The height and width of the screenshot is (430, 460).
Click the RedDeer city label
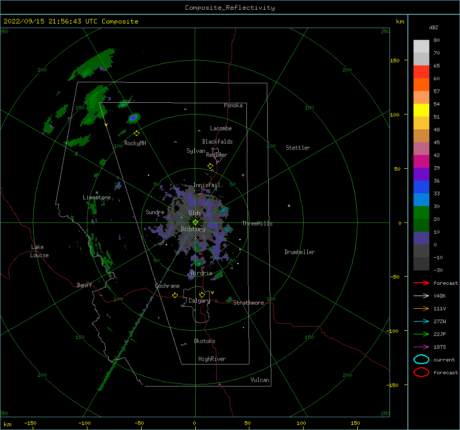(x=217, y=155)
